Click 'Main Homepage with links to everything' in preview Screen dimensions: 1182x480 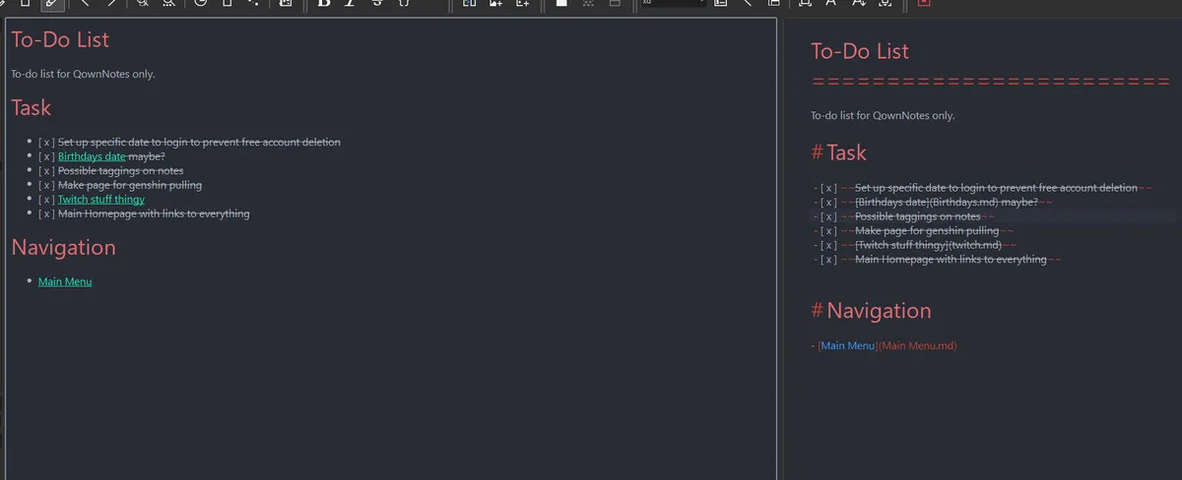154,213
